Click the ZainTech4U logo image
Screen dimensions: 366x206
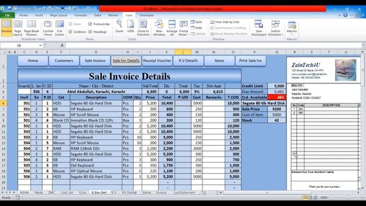(345, 70)
